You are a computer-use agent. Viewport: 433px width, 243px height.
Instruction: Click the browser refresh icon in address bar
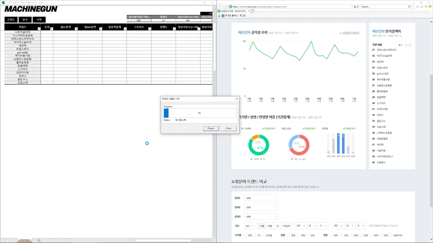point(357,7)
